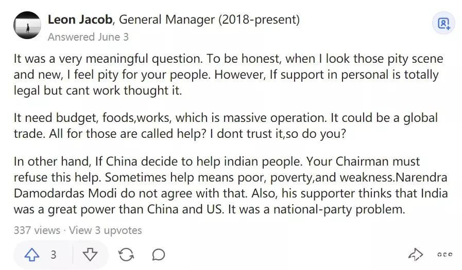Image resolution: width=462 pixels, height=270 pixels.
Task: Click the "Answered June 3" timestamp
Action: [88, 37]
